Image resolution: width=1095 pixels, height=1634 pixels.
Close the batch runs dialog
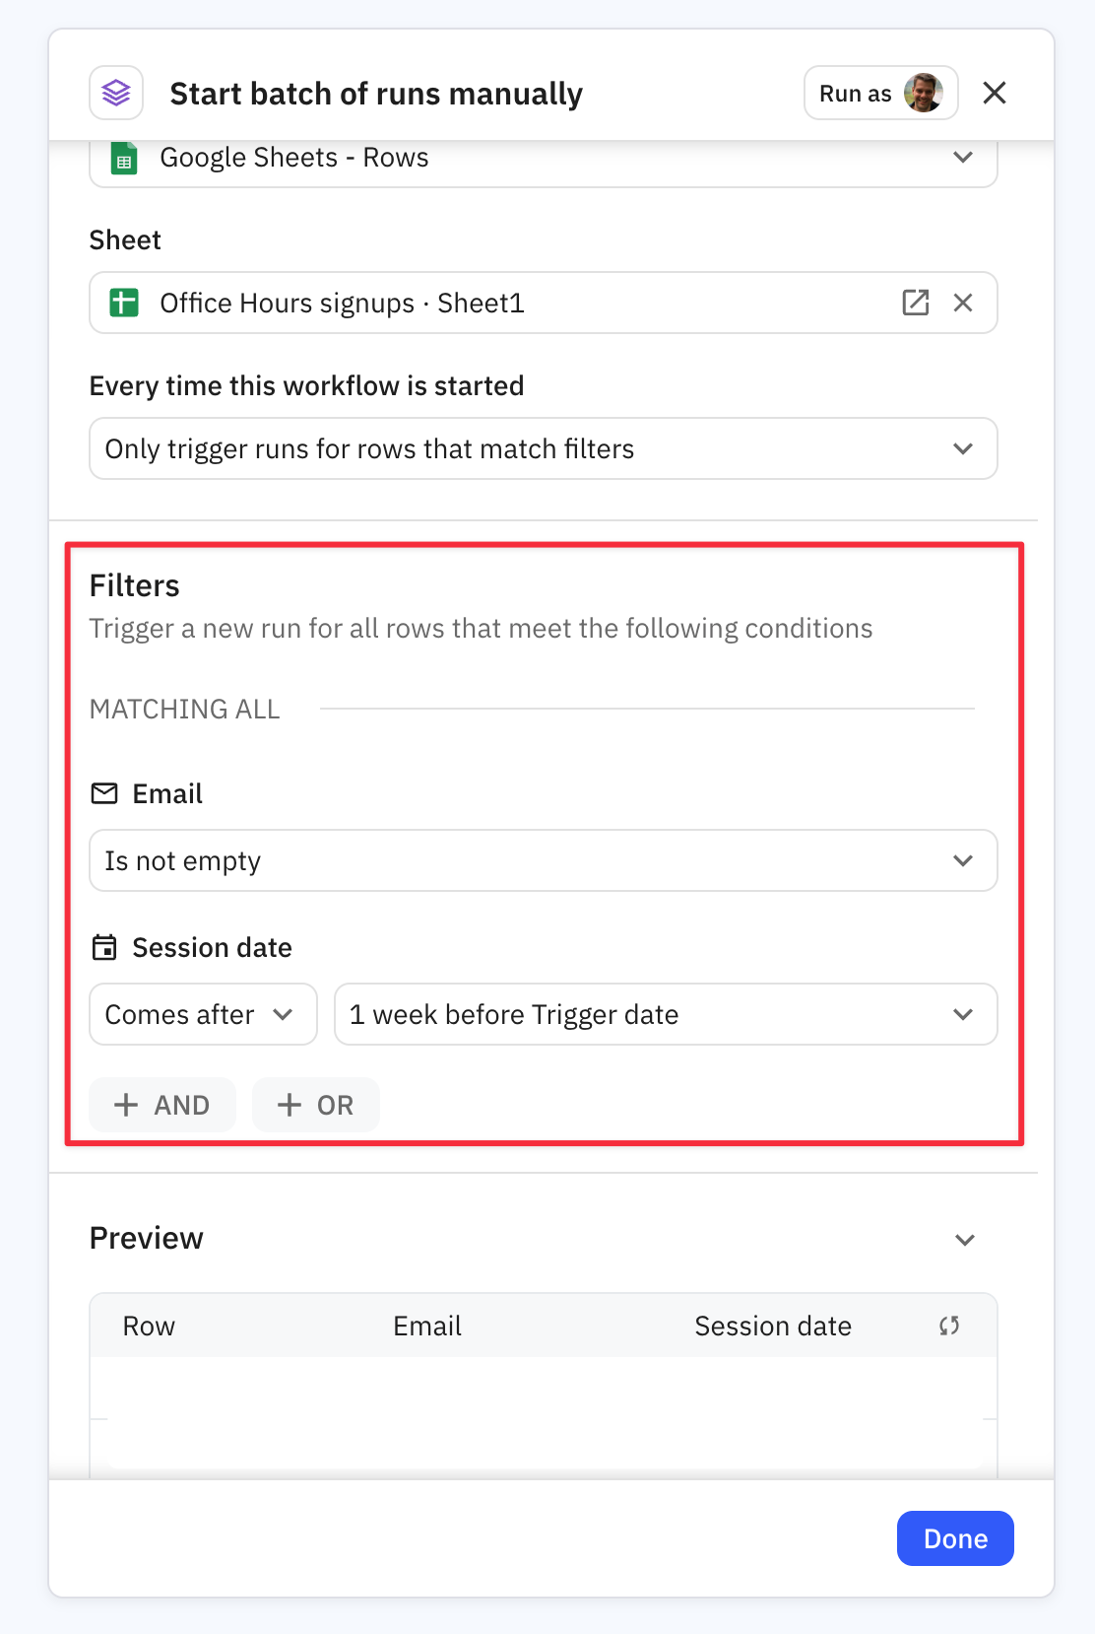(x=995, y=93)
